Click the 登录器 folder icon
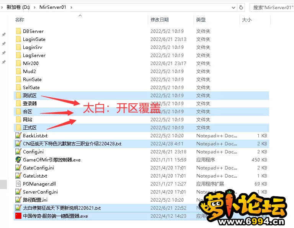 click(x=18, y=103)
